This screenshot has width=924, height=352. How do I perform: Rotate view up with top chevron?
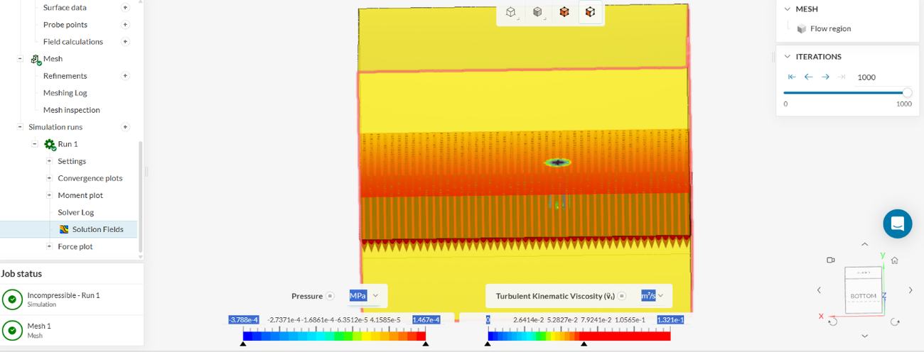click(864, 245)
